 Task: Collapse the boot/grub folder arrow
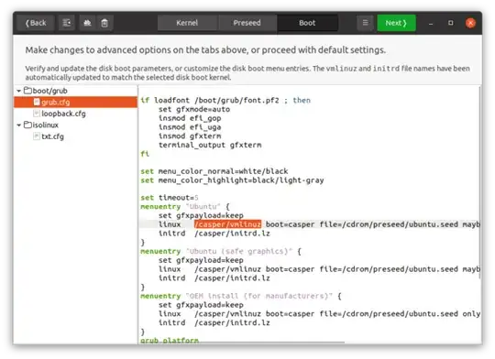point(19,91)
